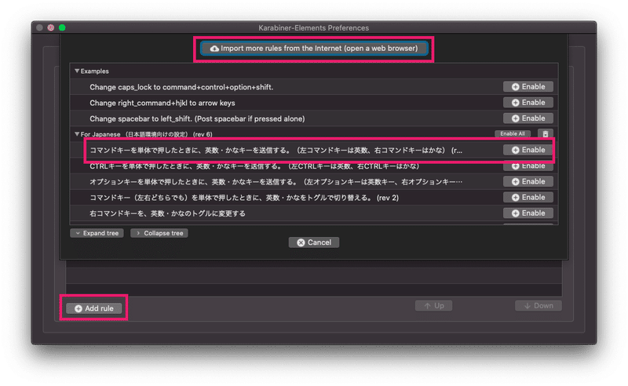Click the green zoom window button

pos(62,27)
